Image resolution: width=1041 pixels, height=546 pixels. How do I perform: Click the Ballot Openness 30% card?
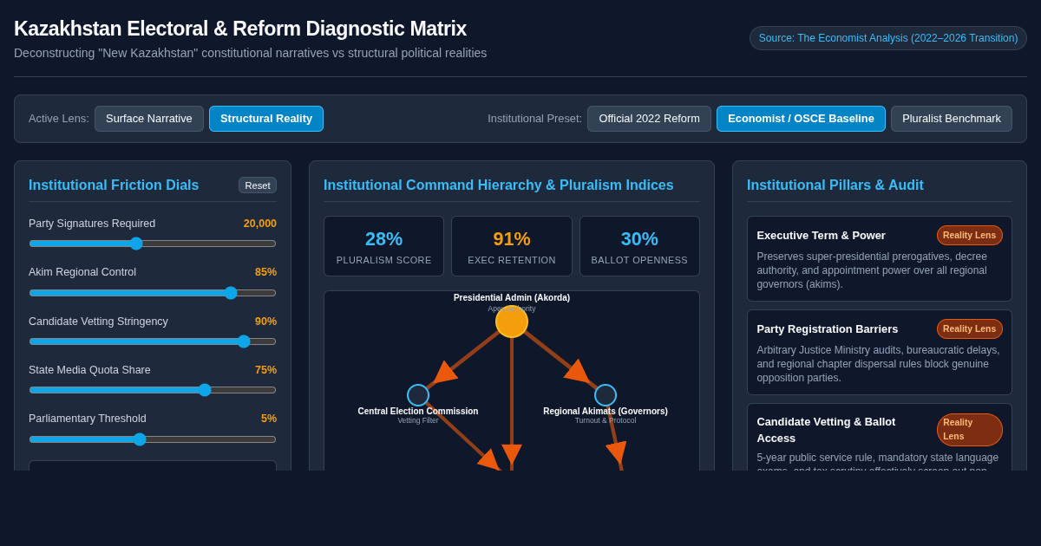click(x=639, y=246)
